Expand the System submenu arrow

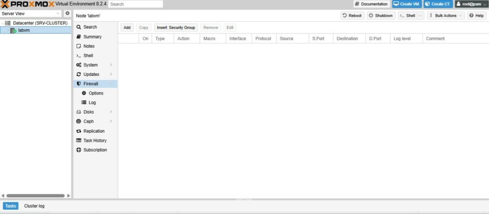111,65
